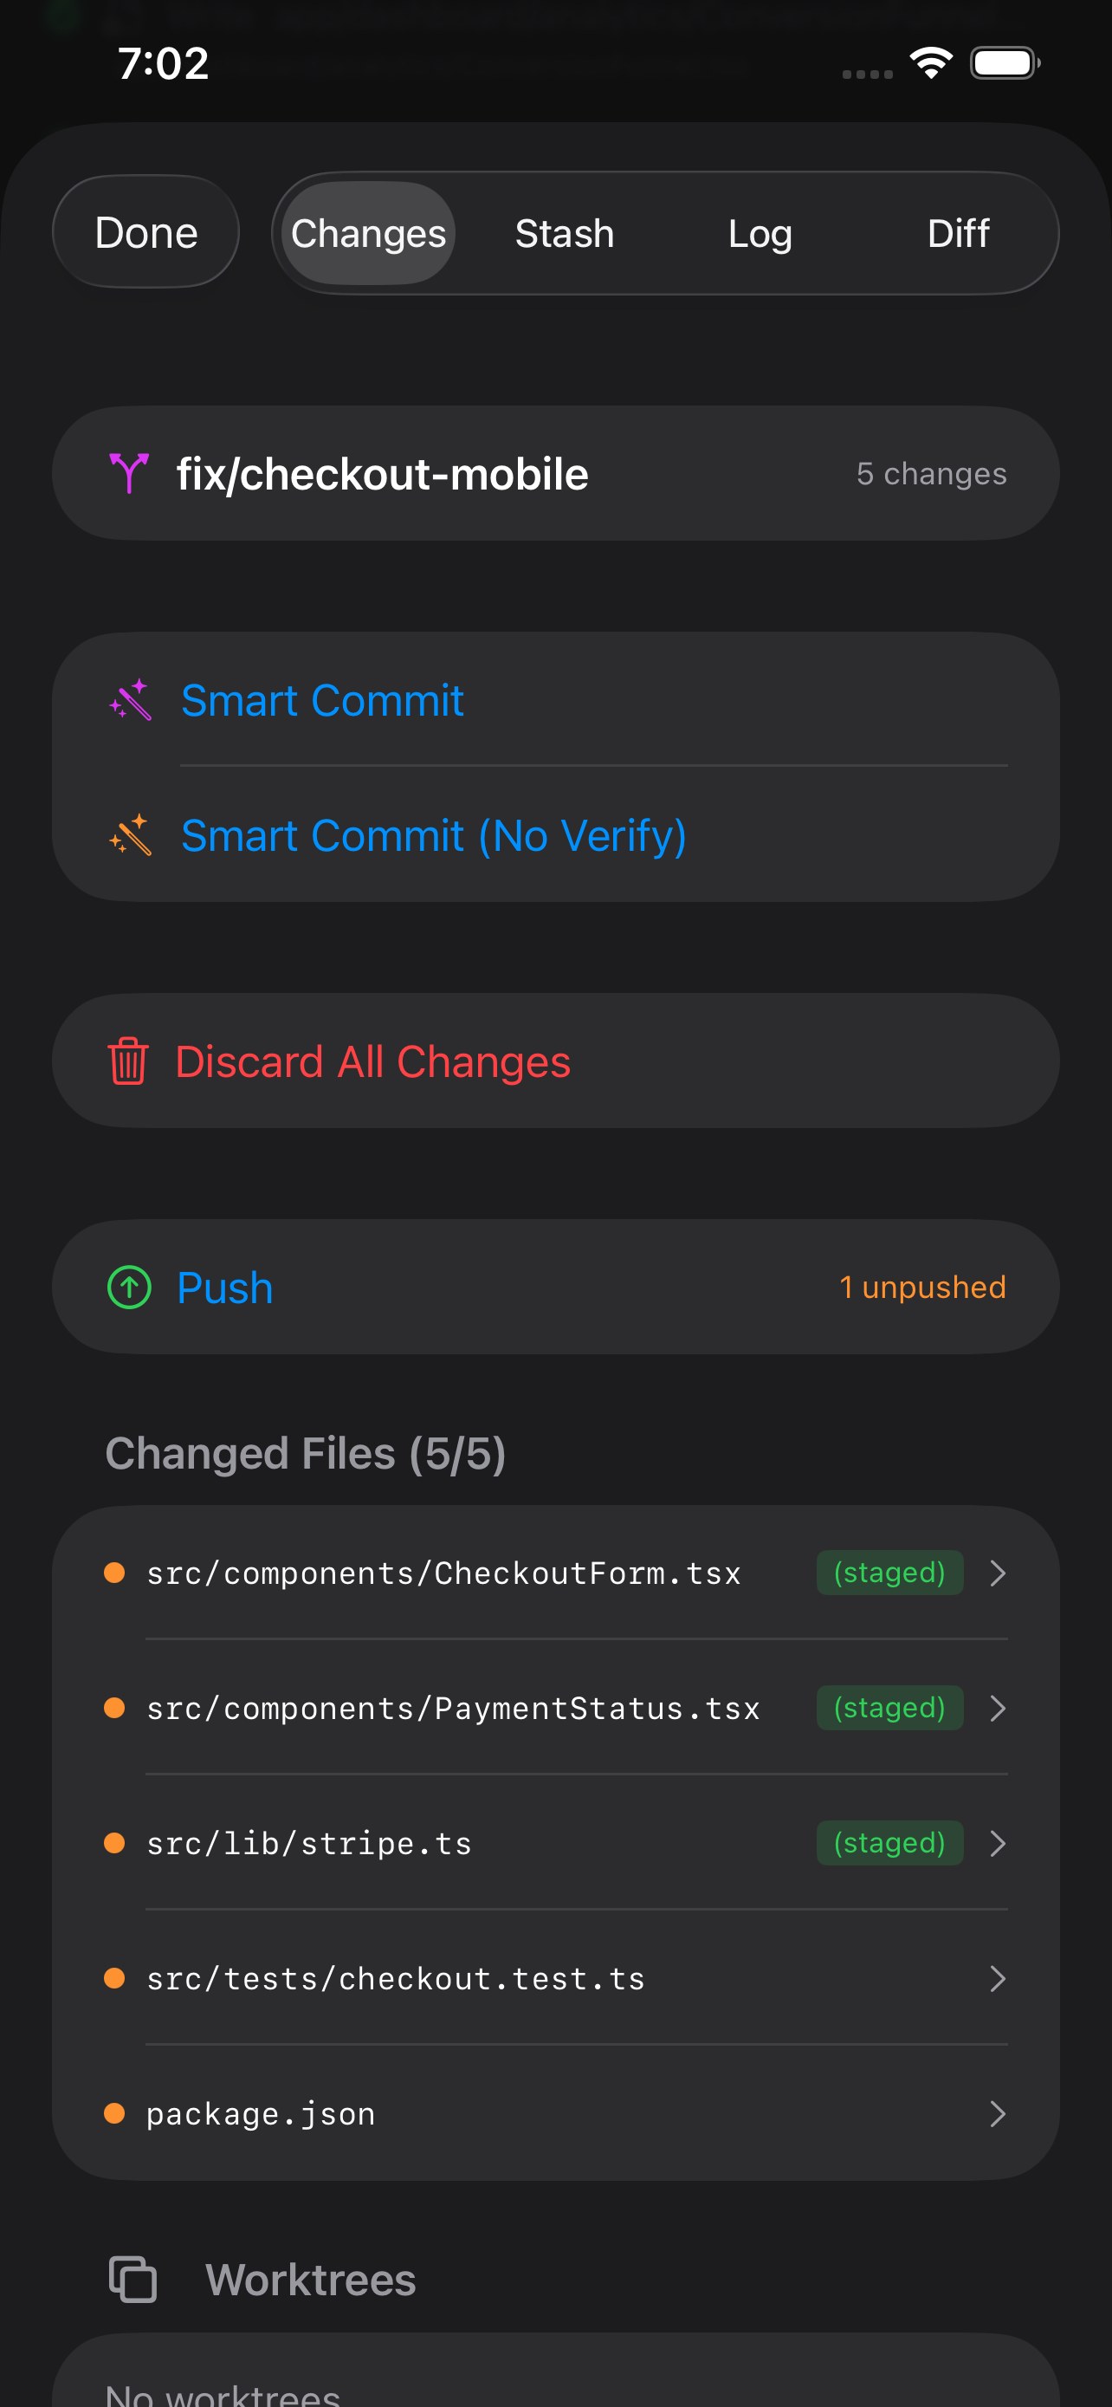This screenshot has height=2407, width=1112.
Task: Unstage CheckoutForm.tsx via its staged badge
Action: [x=889, y=1573]
